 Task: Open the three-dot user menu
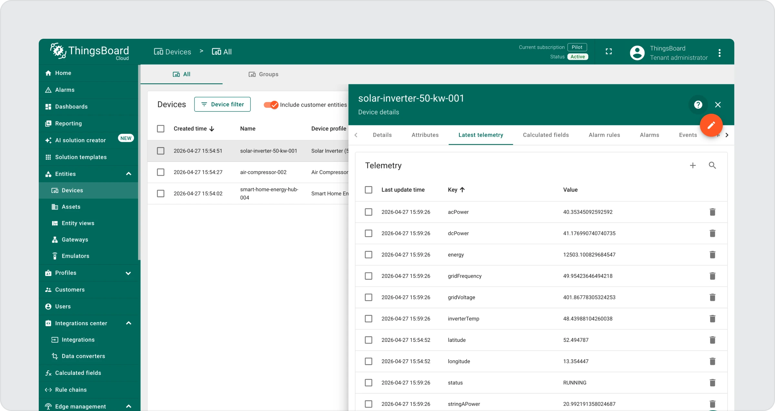(x=719, y=53)
